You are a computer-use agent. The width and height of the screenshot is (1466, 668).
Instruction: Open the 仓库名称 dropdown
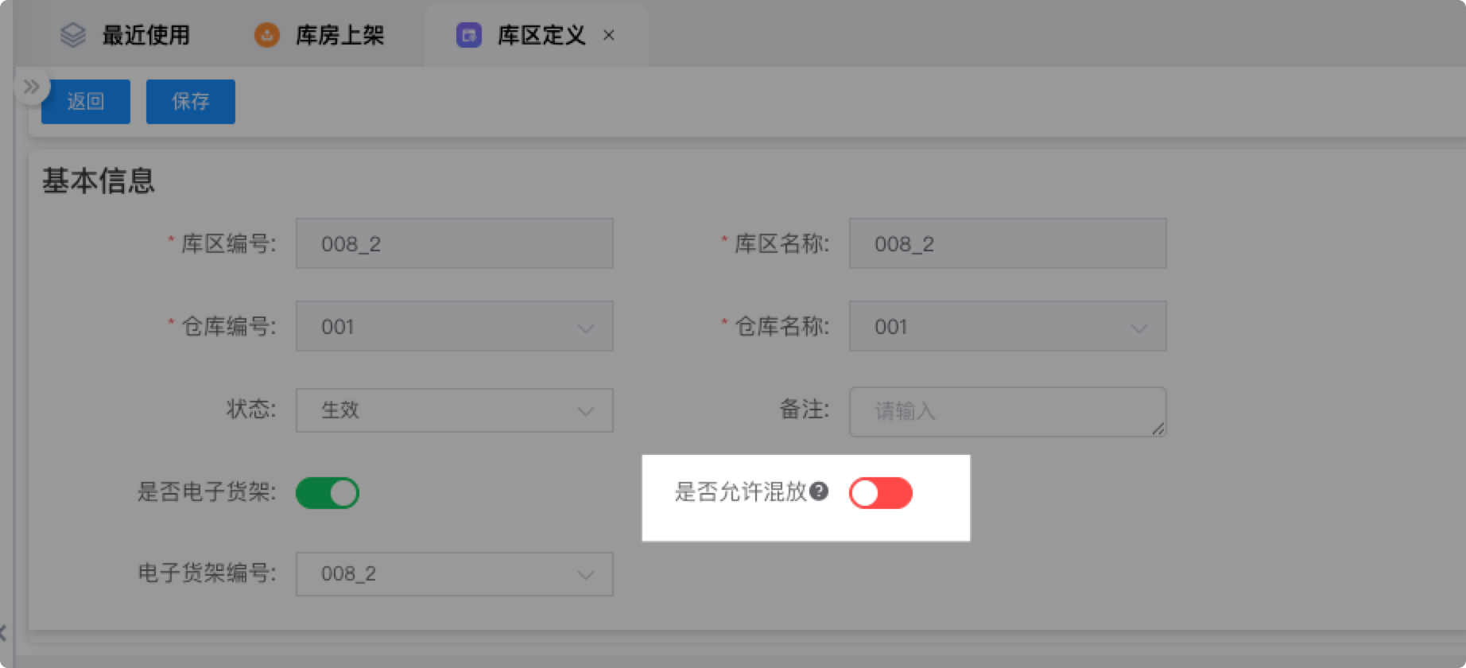pyautogui.click(x=1007, y=327)
